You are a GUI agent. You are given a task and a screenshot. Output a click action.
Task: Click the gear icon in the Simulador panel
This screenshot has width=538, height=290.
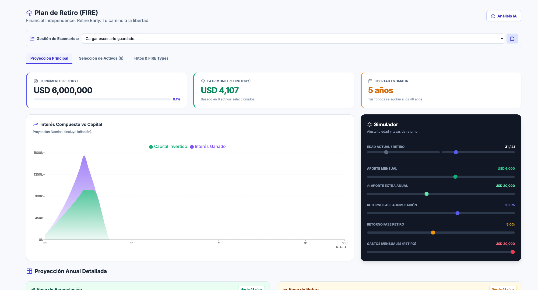[x=369, y=124]
